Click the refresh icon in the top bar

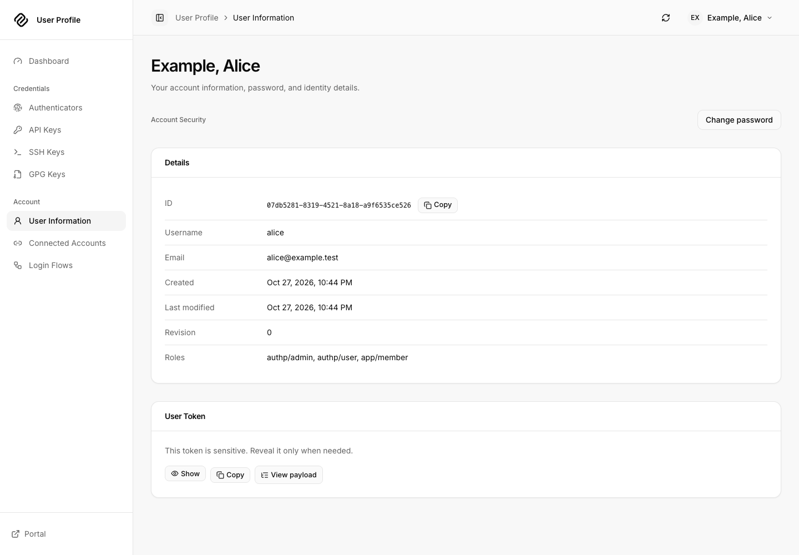pos(666,18)
